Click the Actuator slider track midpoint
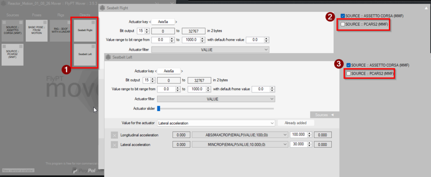This screenshot has height=177, width=431. 215,109
